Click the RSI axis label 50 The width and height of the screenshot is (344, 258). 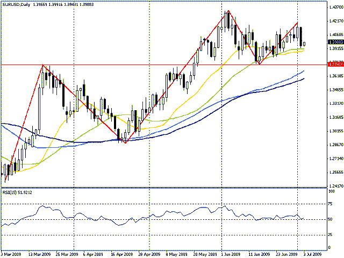pos(331,219)
